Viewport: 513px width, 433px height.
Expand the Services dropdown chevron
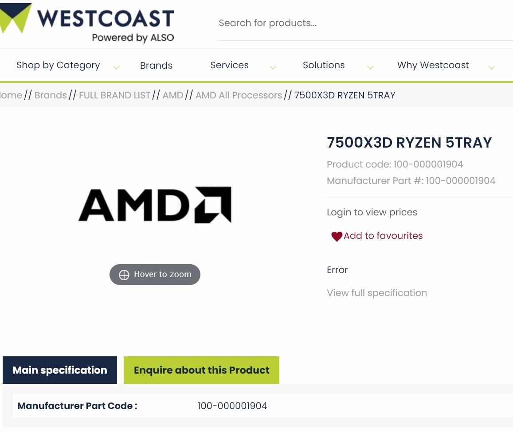pos(273,68)
